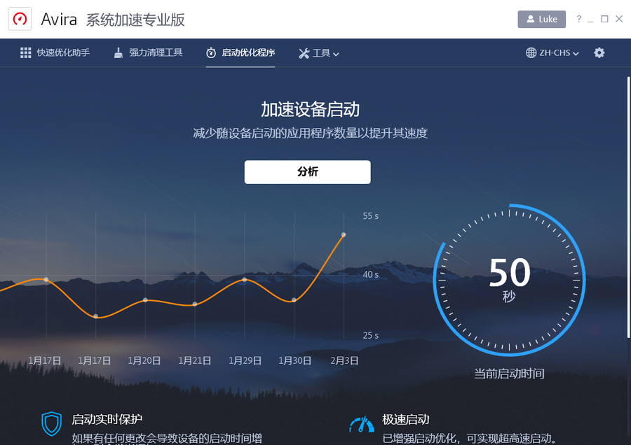Viewport: 631px width, 445px height.
Task: Select the grid icon beside 快速优化助手
Action: point(26,52)
